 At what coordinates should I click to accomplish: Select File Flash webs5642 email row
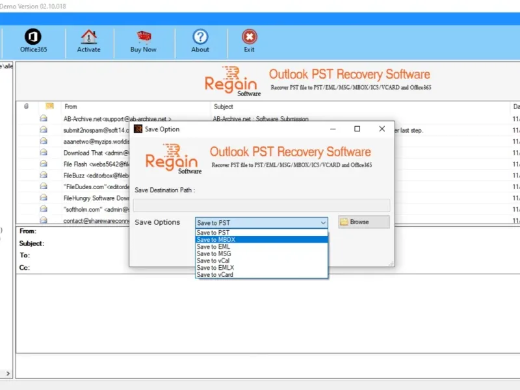click(96, 164)
